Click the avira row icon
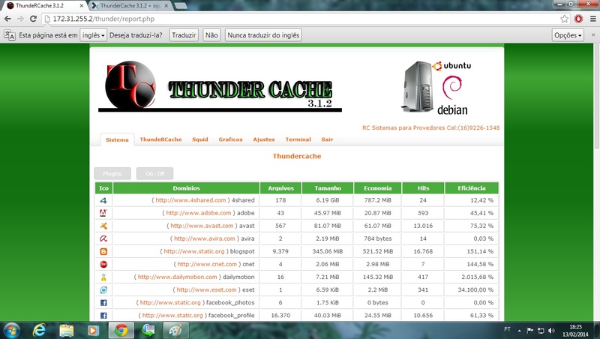 click(x=103, y=238)
